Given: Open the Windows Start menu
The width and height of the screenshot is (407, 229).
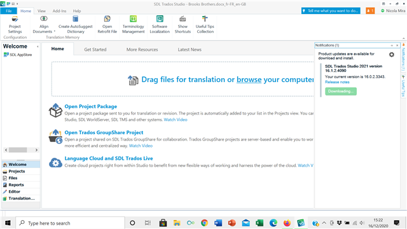Looking at the screenshot, I should coord(8,223).
